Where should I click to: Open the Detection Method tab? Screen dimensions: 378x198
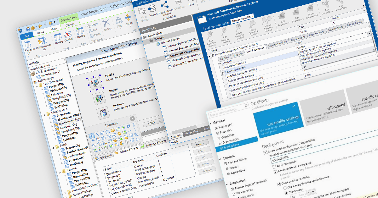pos(277,42)
